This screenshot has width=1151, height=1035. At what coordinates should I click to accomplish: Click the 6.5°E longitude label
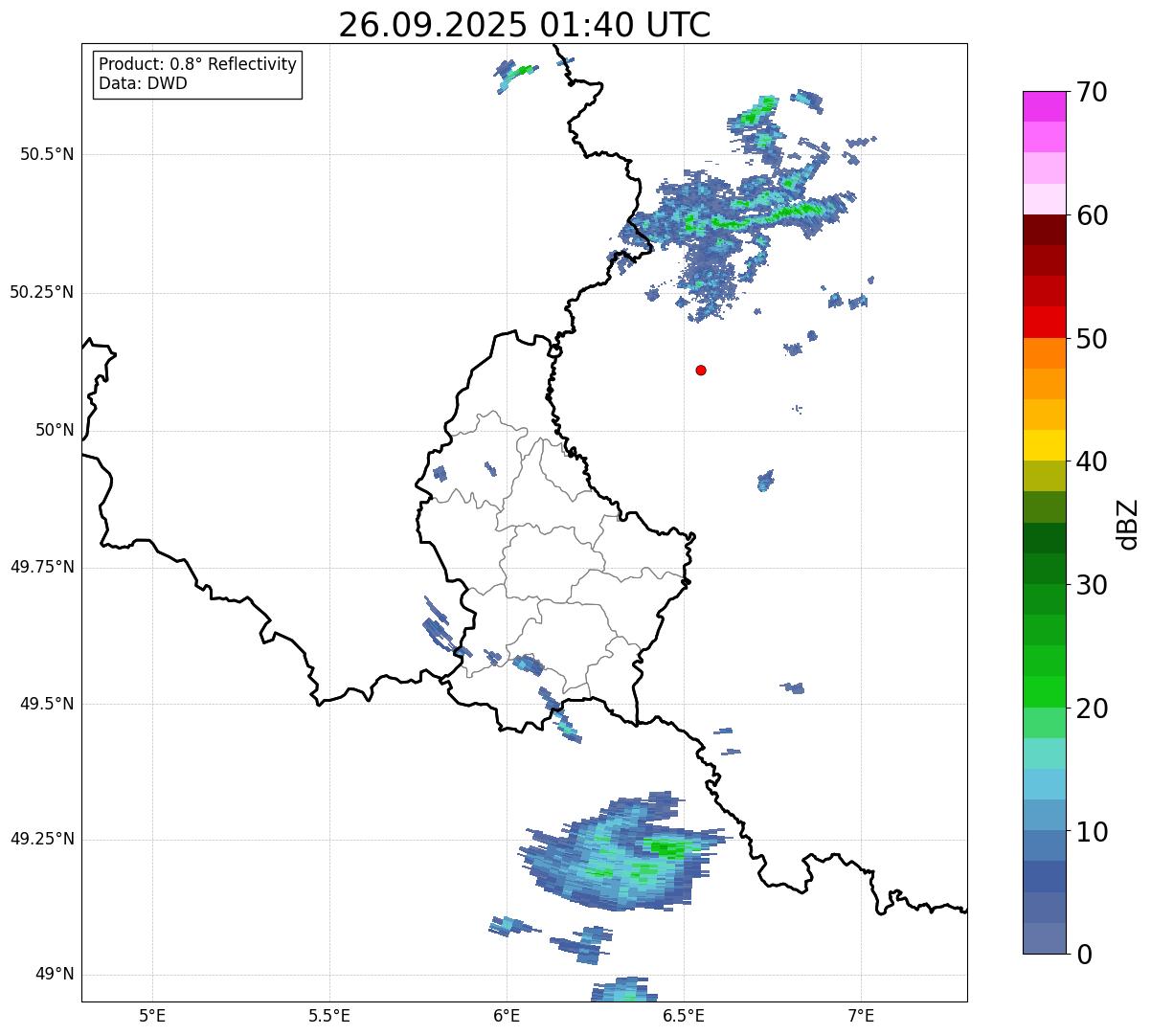pos(684,1015)
